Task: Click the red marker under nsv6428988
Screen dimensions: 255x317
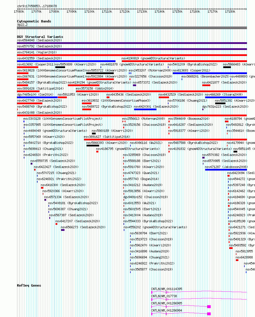Action: pyautogui.click(x=237, y=260)
